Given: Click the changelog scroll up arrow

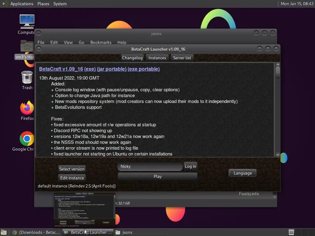Looking at the screenshot, I should (278, 65).
